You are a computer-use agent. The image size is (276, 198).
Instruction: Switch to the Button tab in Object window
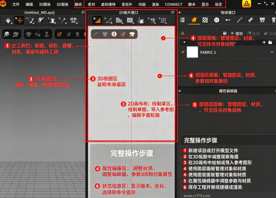click(x=216, y=20)
